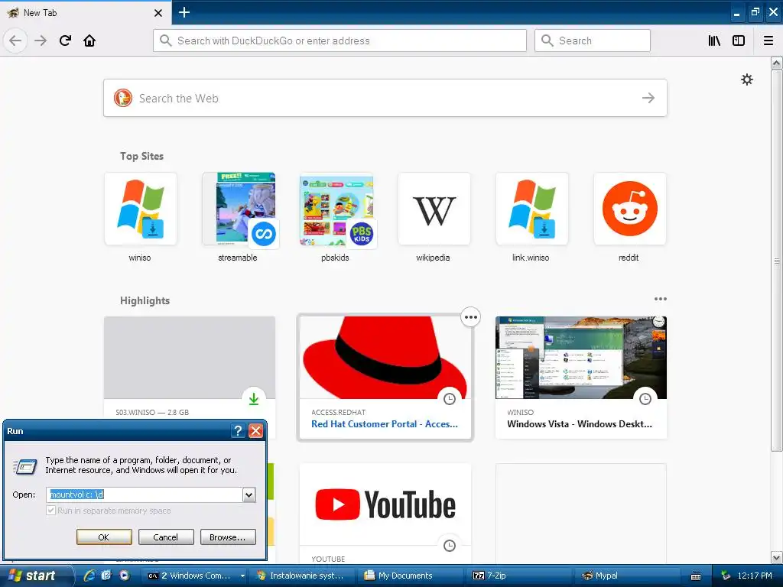Launch Internet Explorer from quick launch
The image size is (783, 587).
89,576
